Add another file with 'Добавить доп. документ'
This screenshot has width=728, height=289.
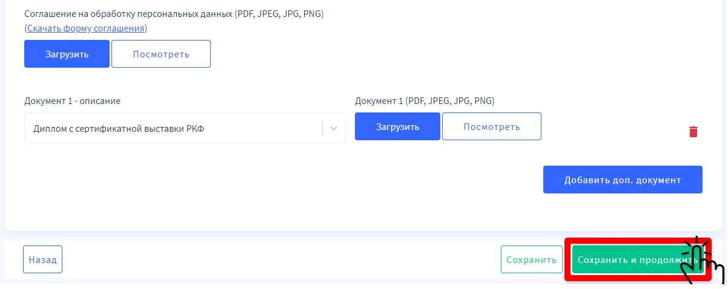tap(623, 180)
